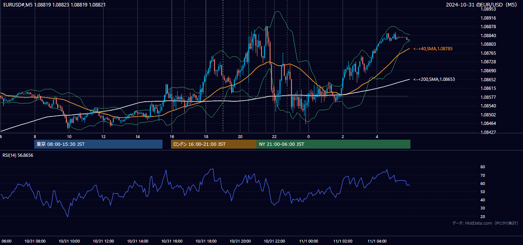This screenshot has height=245, width=523.
Task: Click the London 16:00-21:00 JST session bar
Action: coord(214,144)
